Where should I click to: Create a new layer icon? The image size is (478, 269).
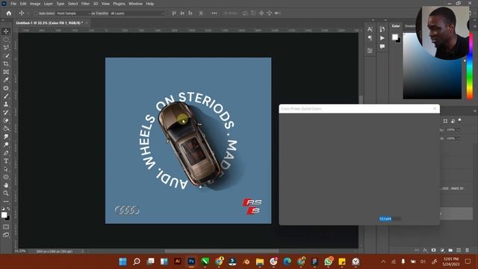click(459, 250)
